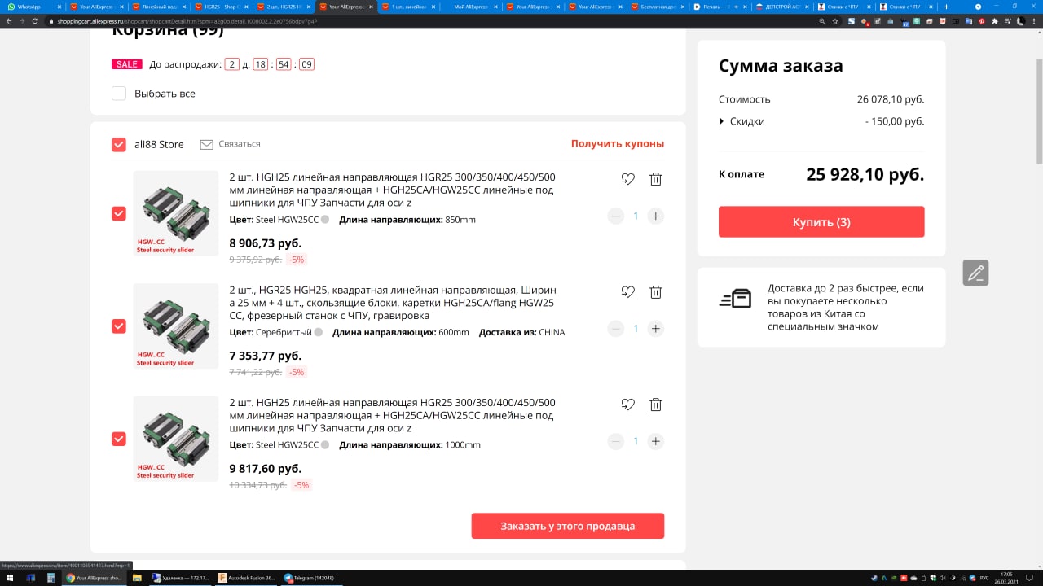This screenshot has width=1043, height=586.
Task: Contact seller via Связаться link
Action: coord(240,144)
